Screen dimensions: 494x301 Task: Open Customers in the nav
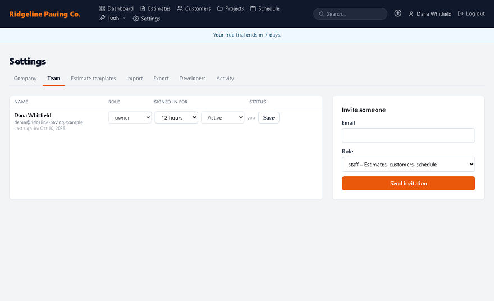pos(194,8)
